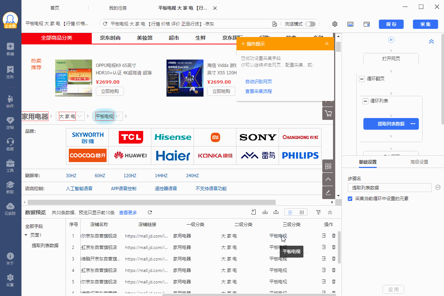444x296 pixels.
Task: Open the 定制 sidebar item
Action: [10, 123]
